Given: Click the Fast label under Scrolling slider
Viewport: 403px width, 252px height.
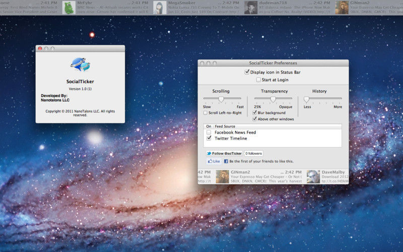Looking at the screenshot, I should tap(240, 107).
